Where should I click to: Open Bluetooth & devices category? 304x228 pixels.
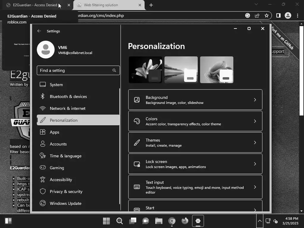point(78,96)
